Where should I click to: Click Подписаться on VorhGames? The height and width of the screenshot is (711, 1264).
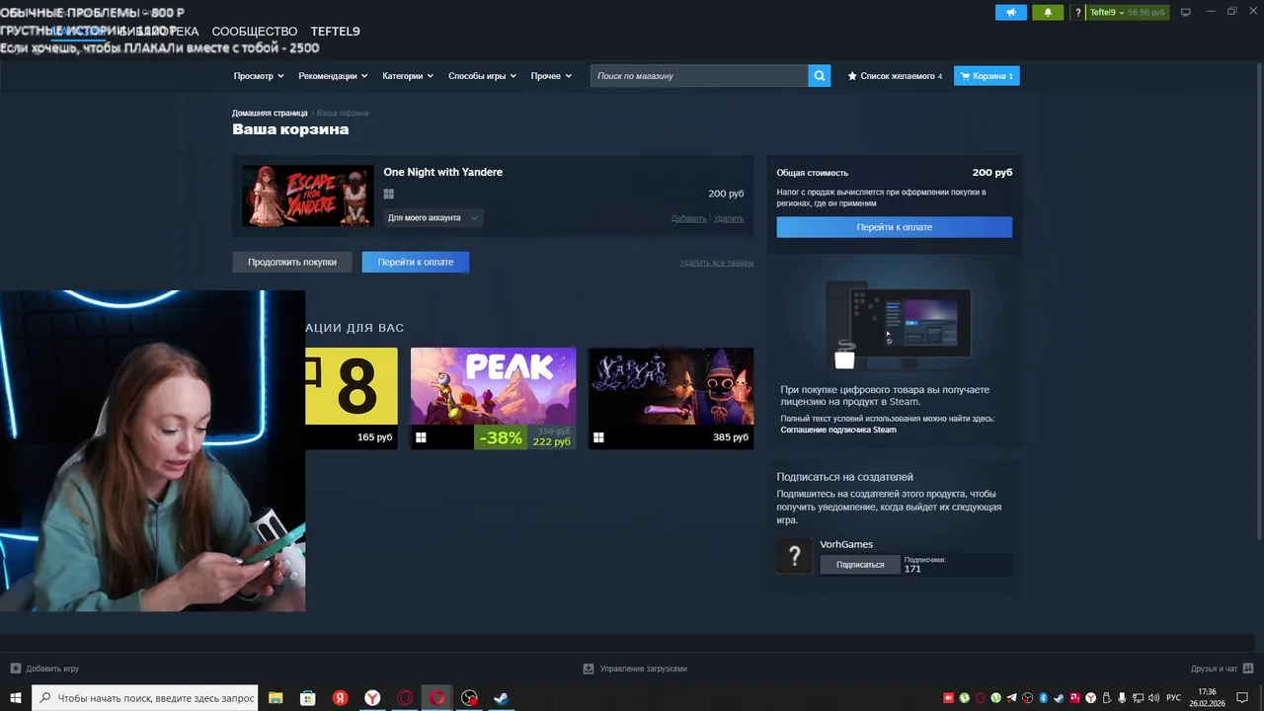[x=860, y=565]
